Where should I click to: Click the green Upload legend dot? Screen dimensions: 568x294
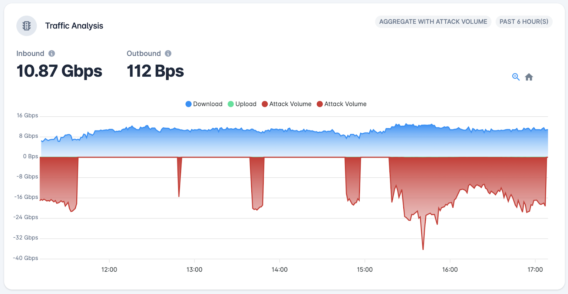[x=231, y=104]
